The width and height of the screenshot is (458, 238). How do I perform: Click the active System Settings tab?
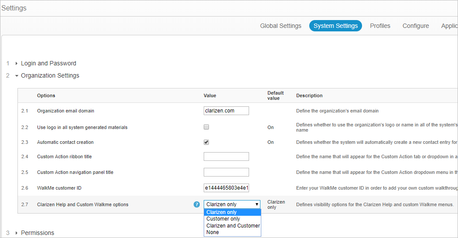click(335, 26)
